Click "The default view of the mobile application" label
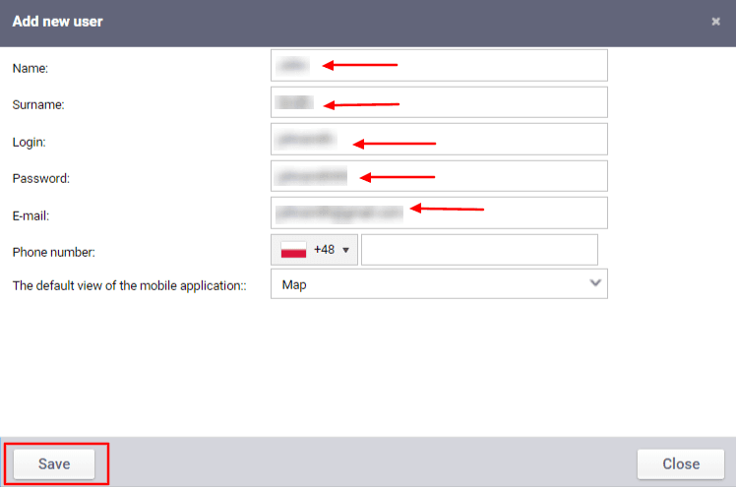The height and width of the screenshot is (487, 736). pos(129,285)
